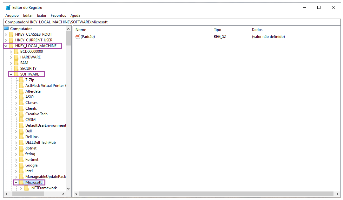Expand the HKEY_CURRENT_USER key
Image resolution: width=343 pixels, height=200 pixels.
pos(6,40)
